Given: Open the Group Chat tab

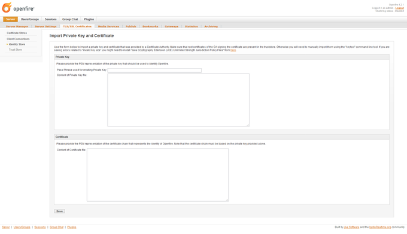Looking at the screenshot, I should pos(70,19).
